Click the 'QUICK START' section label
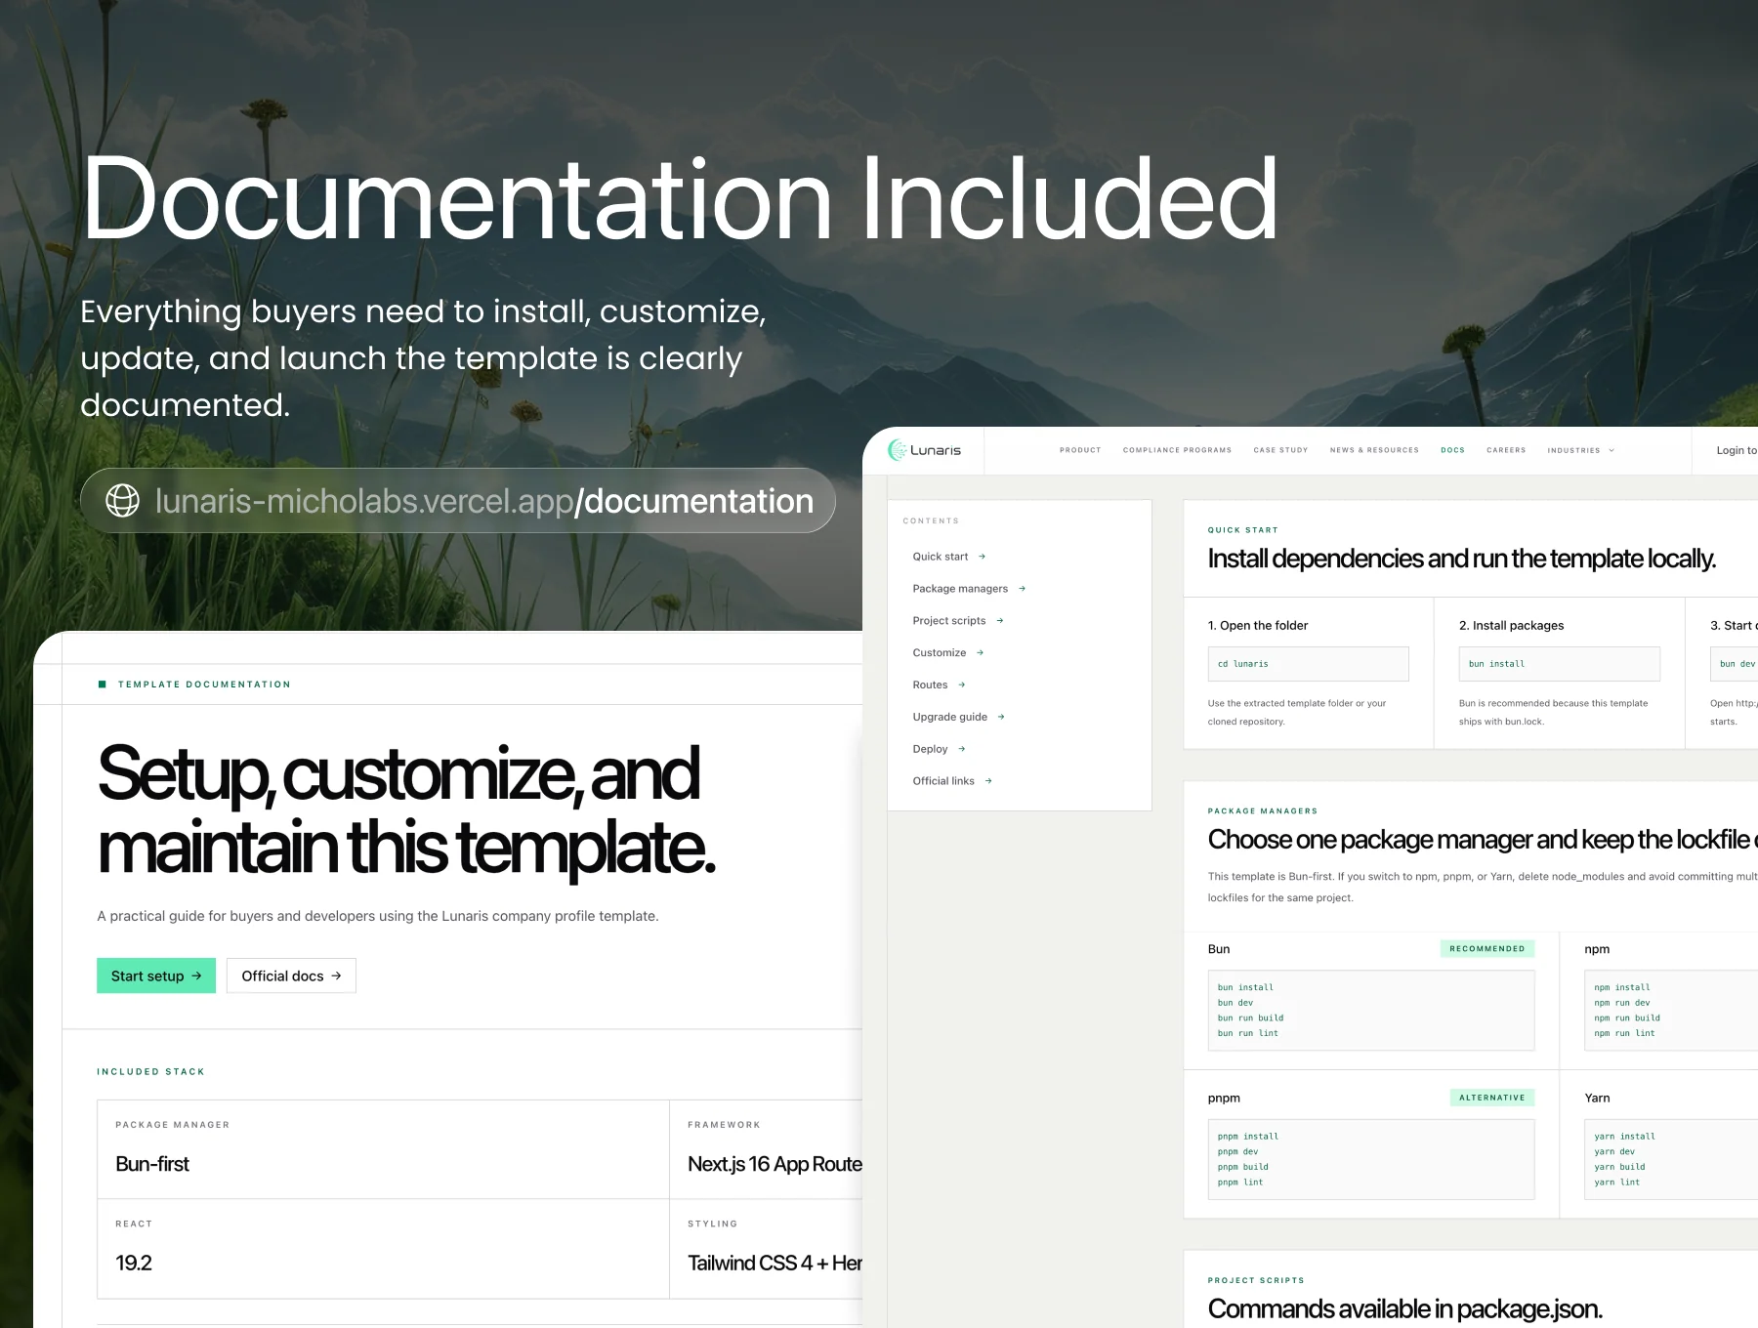The width and height of the screenshot is (1758, 1328). coord(1242,530)
